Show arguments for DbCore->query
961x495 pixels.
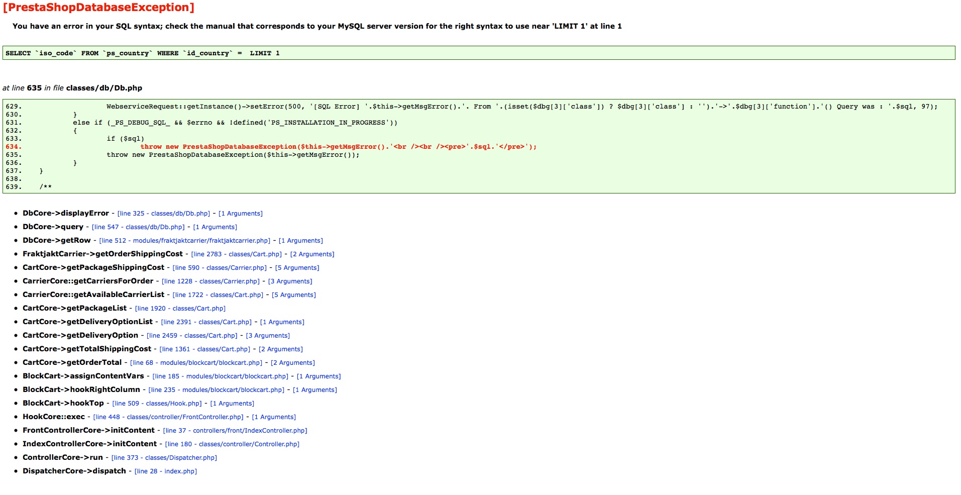click(215, 227)
